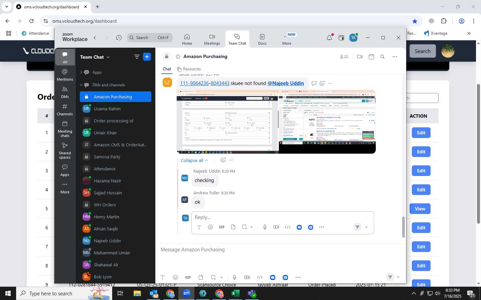This screenshot has height=300, width=481.
Task: Click the @Najeeb Uddin mention
Action: [x=286, y=83]
